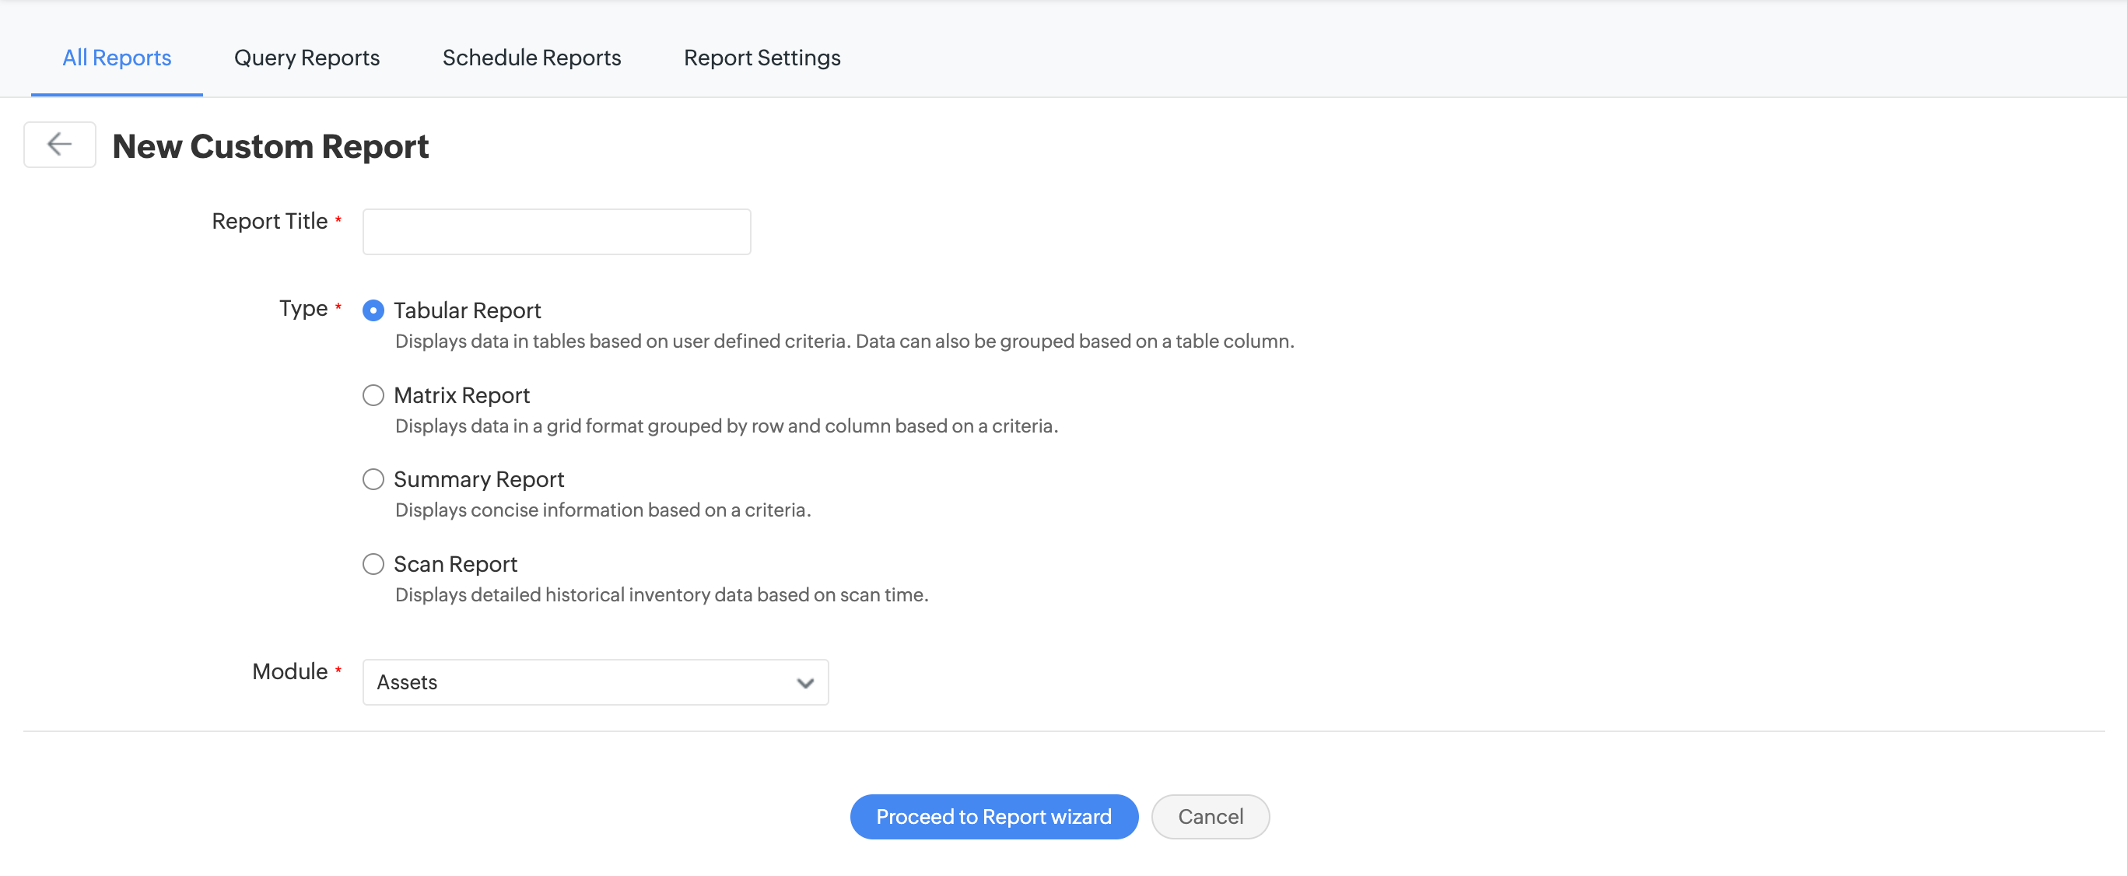Screen dimensions: 2127x876
Task: Open the Report Settings tab
Action: [x=762, y=58]
